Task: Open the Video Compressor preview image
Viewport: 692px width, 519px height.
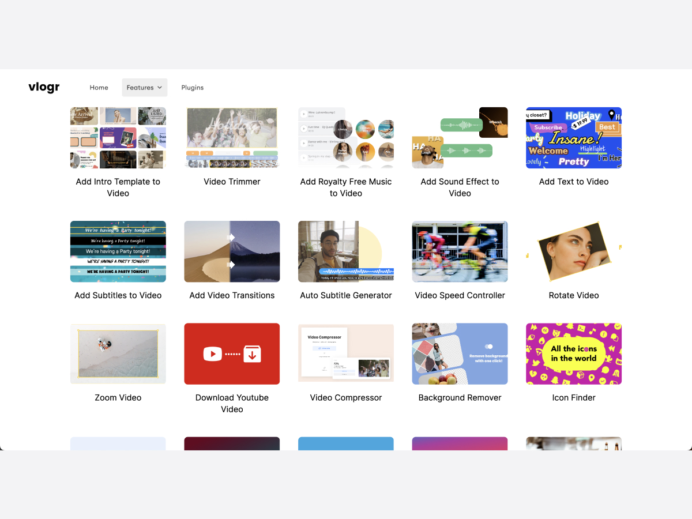Action: 346,354
